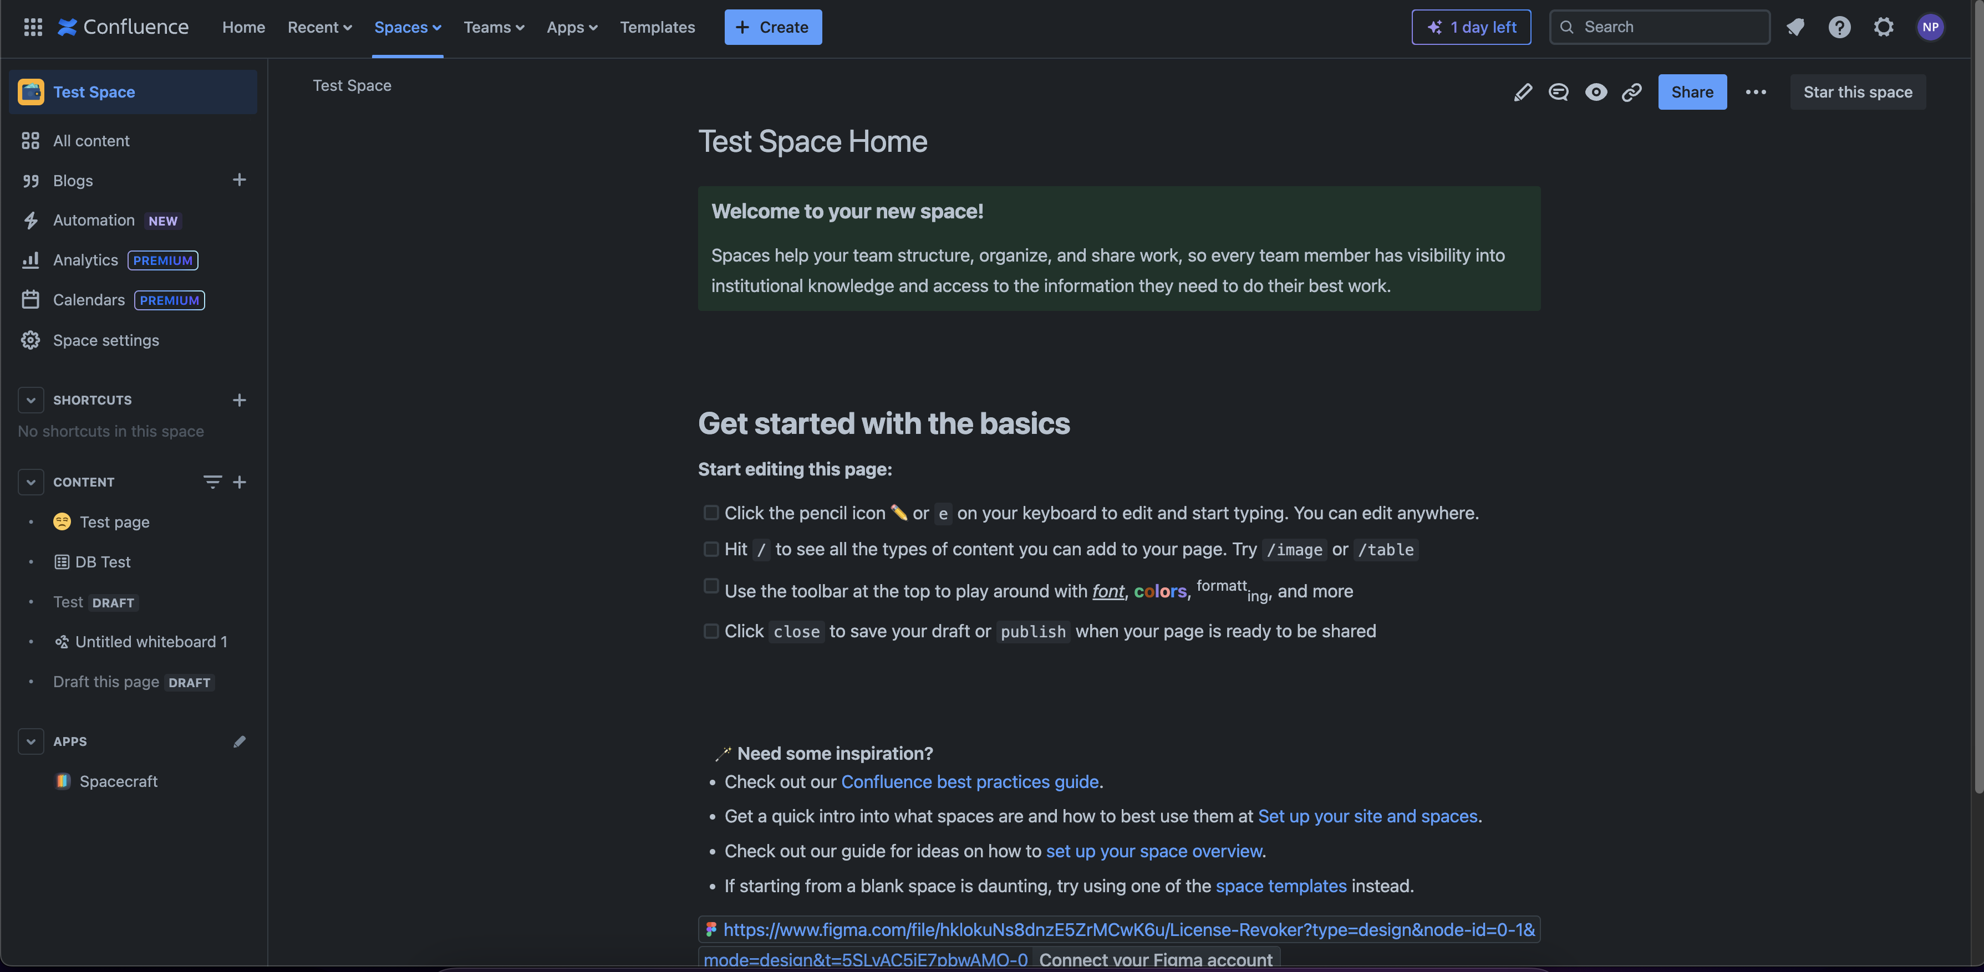Image resolution: width=1984 pixels, height=972 pixels.
Task: Add a new blog with plus icon
Action: 239,180
